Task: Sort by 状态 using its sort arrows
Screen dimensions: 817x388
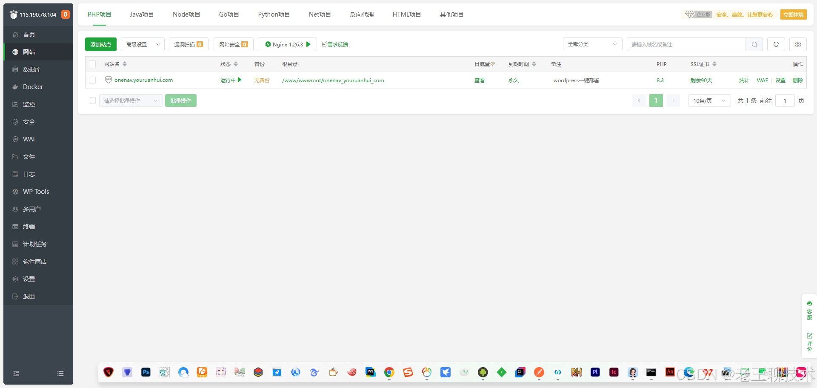Action: pos(236,64)
